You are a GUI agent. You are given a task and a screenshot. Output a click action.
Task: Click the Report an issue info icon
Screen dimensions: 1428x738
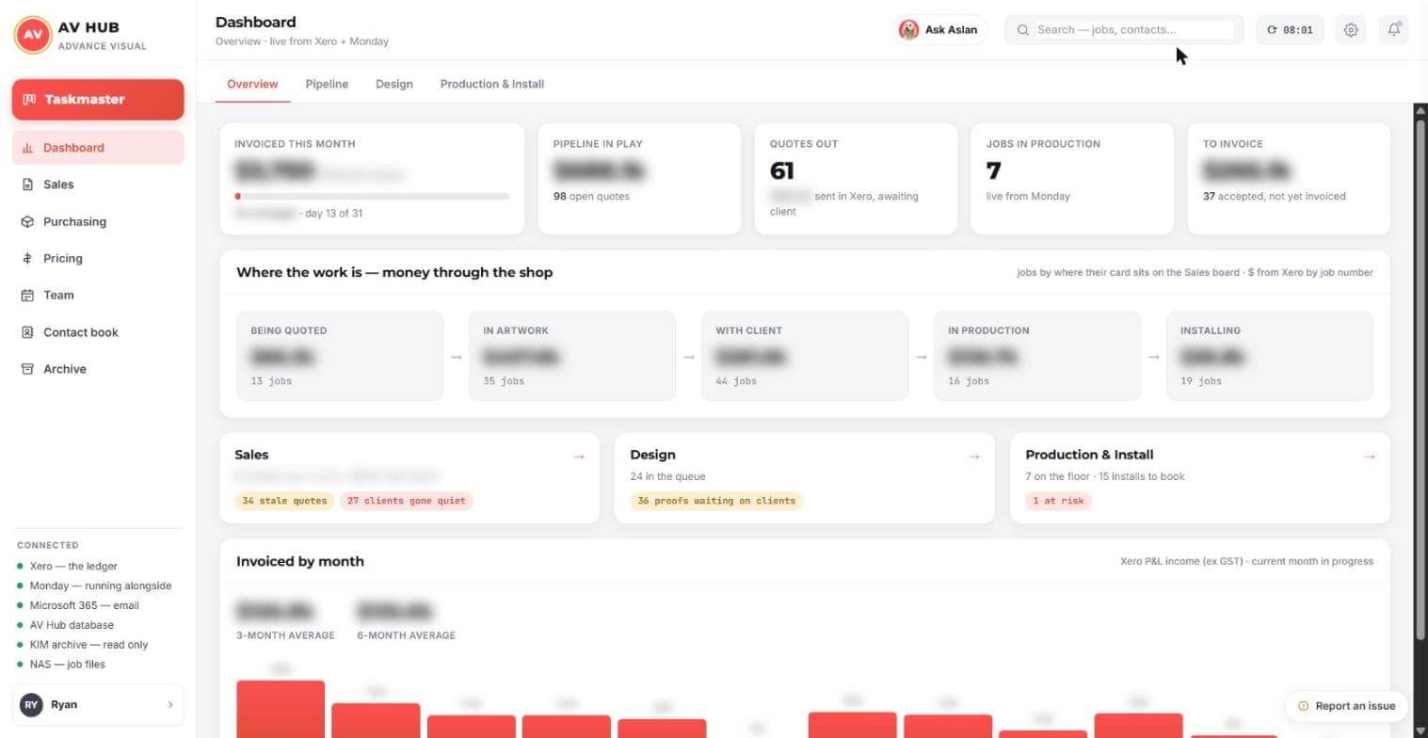click(1304, 706)
